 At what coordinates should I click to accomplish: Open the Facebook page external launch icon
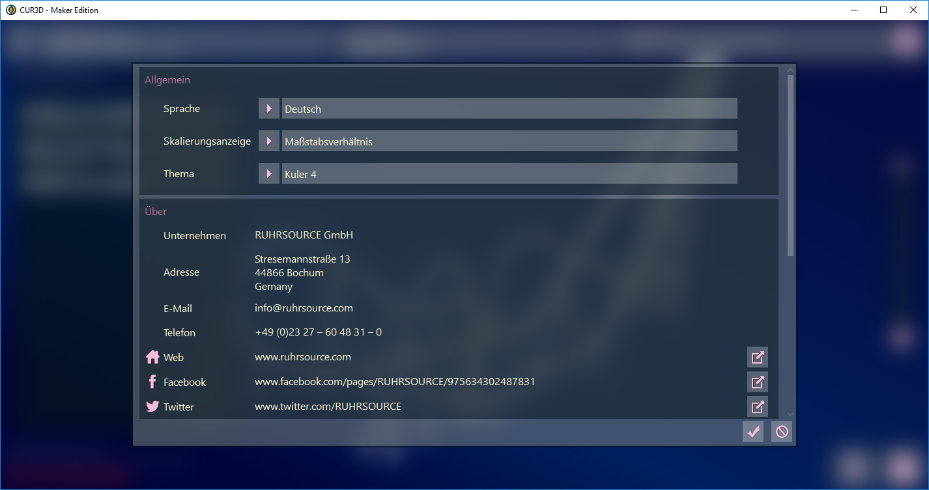click(758, 382)
